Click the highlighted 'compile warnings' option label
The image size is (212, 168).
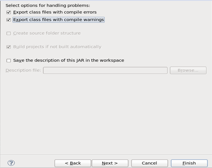tap(58, 19)
